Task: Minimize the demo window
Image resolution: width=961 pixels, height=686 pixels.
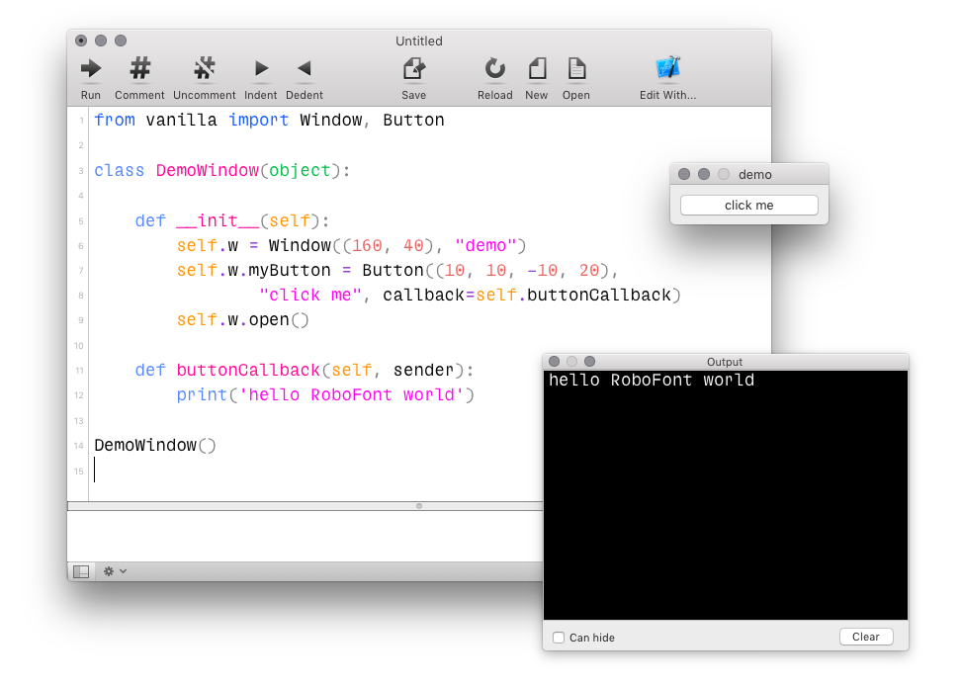Action: [704, 174]
